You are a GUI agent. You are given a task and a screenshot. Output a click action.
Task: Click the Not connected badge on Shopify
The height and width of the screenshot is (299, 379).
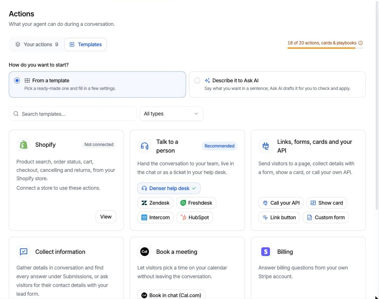99,145
